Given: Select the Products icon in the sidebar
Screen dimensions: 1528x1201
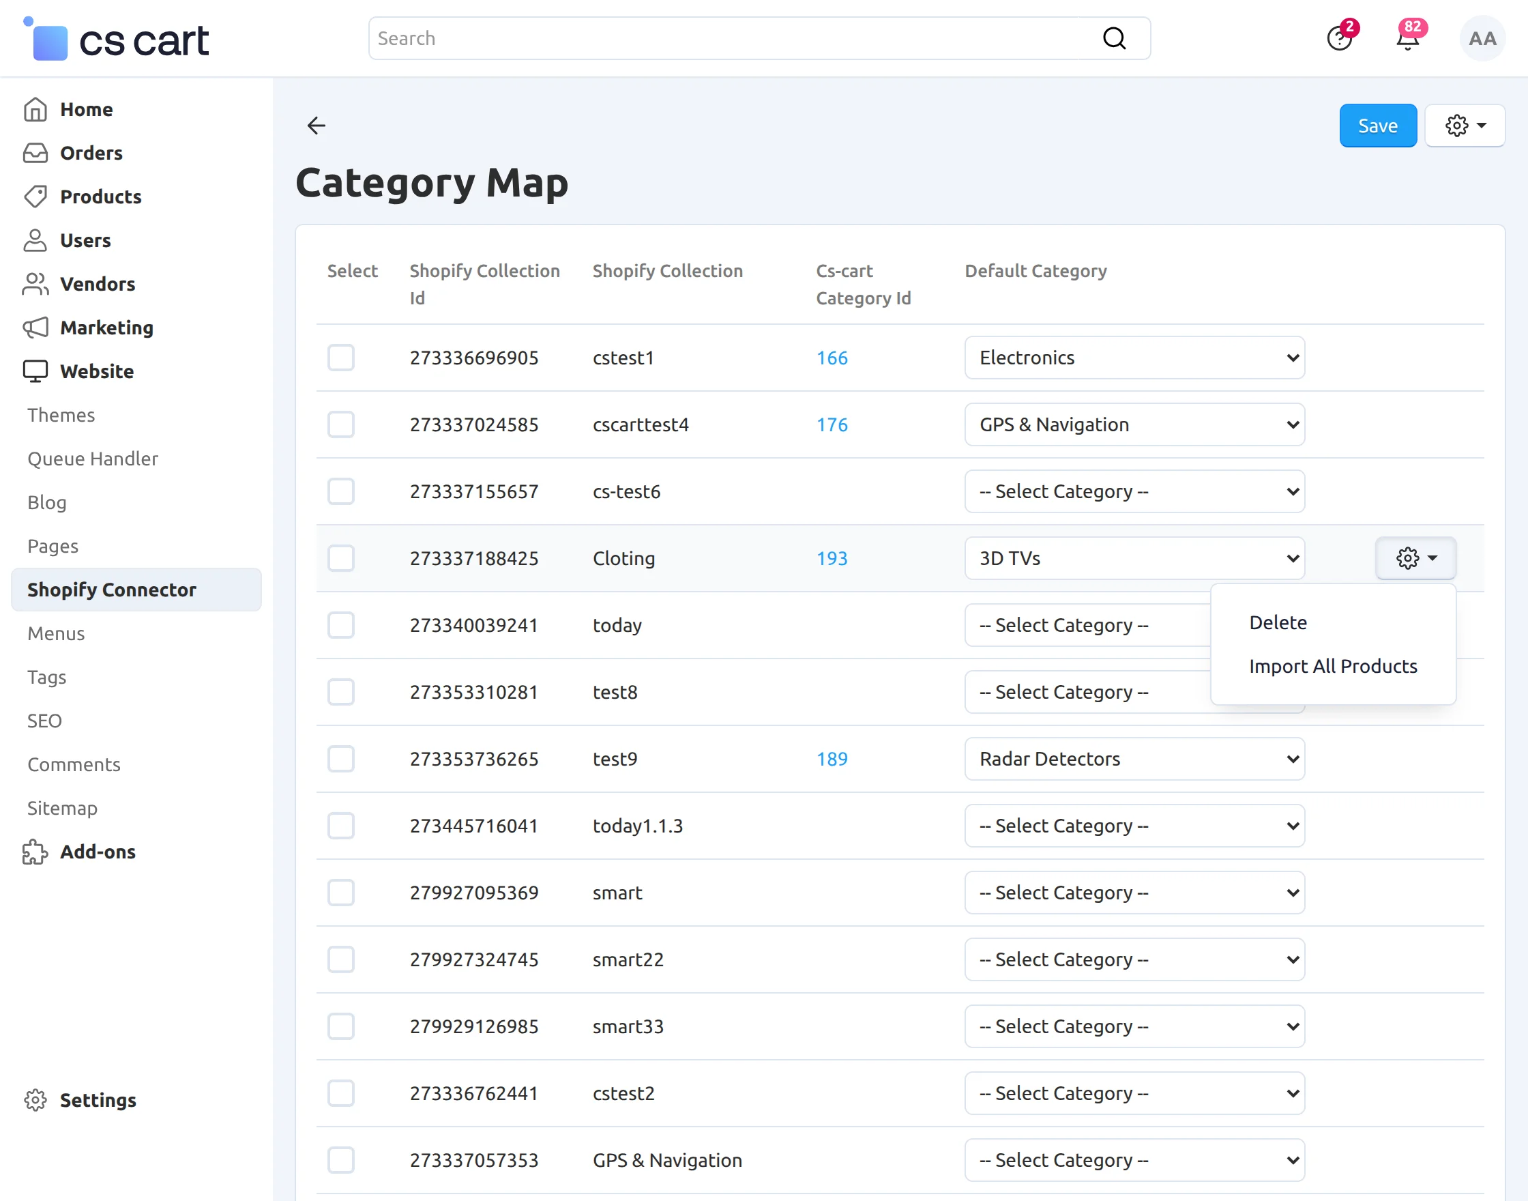Looking at the screenshot, I should tap(36, 197).
